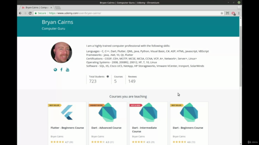The width and height of the screenshot is (259, 145).
Task: Open a new tab next to current tab
Action: tap(57, 8)
